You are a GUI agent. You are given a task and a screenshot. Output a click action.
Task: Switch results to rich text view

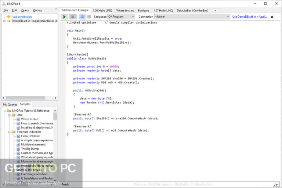[82, 17]
